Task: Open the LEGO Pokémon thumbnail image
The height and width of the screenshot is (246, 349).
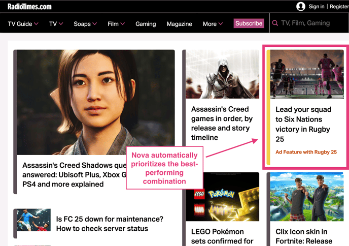Action: (222, 197)
